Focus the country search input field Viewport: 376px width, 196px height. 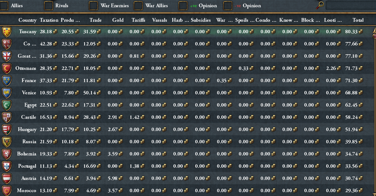tap(351, 5)
